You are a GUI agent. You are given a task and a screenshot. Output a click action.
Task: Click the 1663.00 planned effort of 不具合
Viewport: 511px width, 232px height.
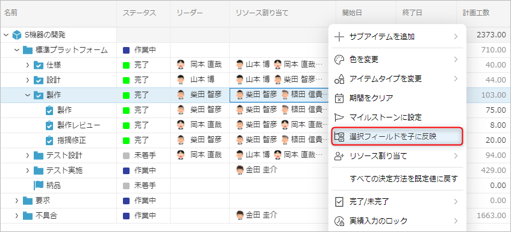pos(491,215)
